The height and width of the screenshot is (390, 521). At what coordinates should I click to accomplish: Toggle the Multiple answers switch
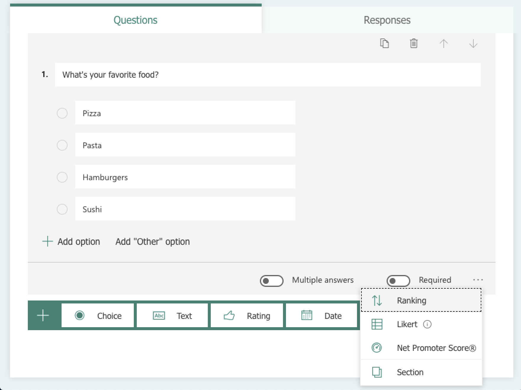271,281
